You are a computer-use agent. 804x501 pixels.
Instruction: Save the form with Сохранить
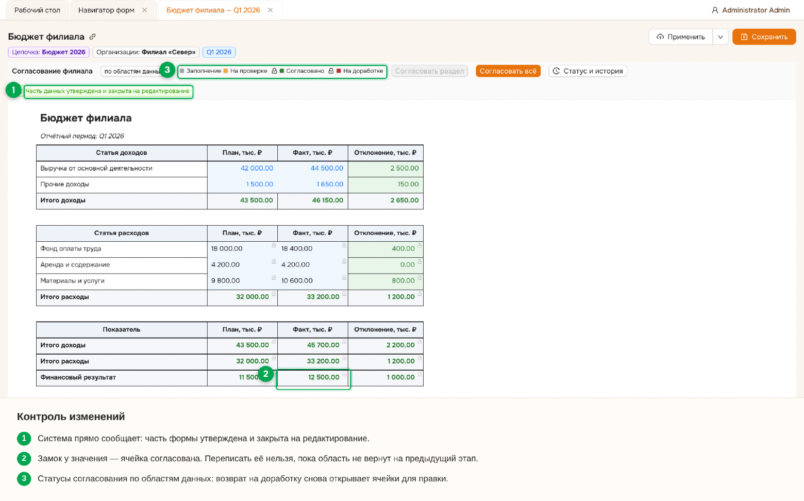(x=764, y=37)
